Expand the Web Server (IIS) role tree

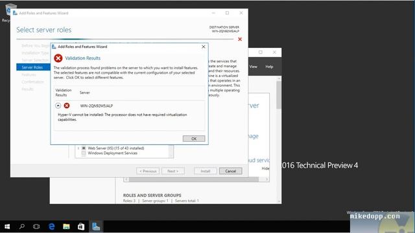click(x=78, y=148)
